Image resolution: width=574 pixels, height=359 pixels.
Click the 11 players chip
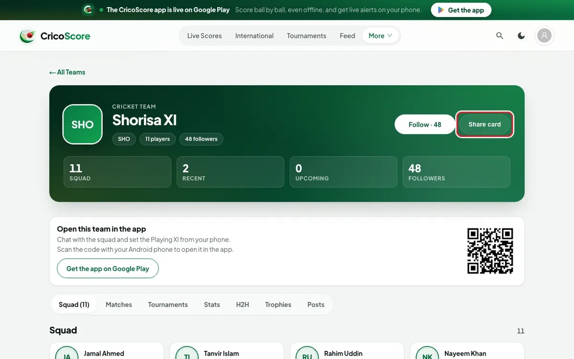tap(157, 139)
